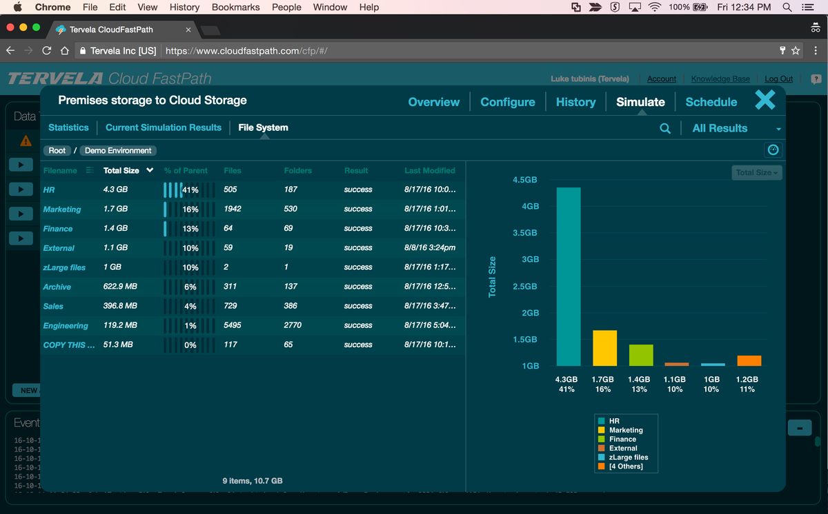The image size is (828, 514).
Task: Click the Wi-Fi icon in the menu bar
Action: click(x=653, y=8)
